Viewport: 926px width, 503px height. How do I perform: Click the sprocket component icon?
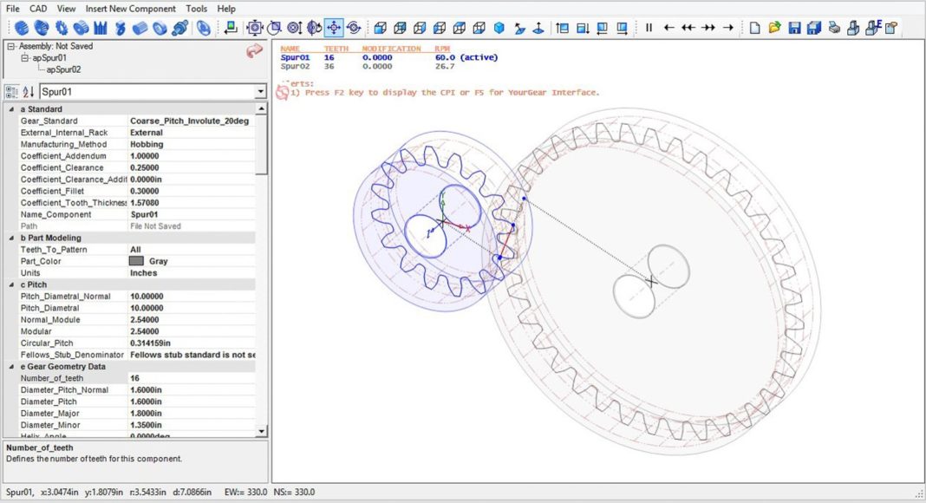click(x=62, y=28)
